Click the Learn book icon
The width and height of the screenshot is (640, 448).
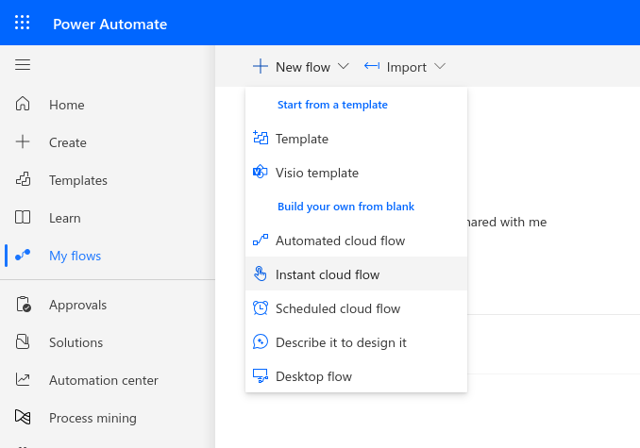point(23,217)
